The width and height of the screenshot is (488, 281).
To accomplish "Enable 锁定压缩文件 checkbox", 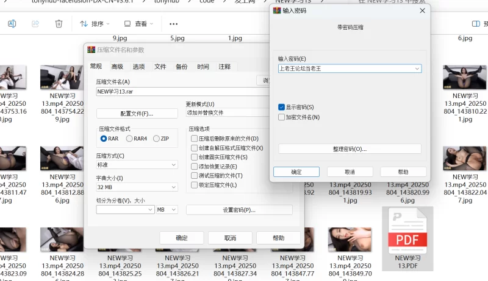I will 194,185.
